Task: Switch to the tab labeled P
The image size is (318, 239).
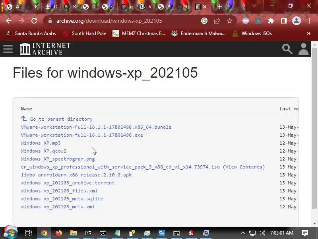Action: point(165,7)
